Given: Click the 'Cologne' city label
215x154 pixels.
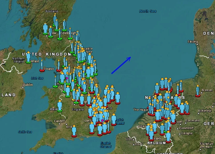Looking at the screenshot, I should coord(187,133).
